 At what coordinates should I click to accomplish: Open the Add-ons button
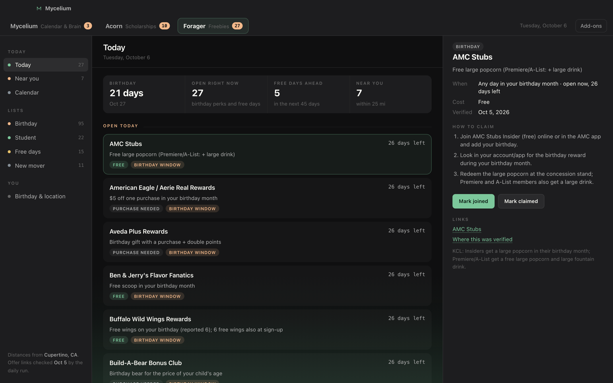click(591, 26)
